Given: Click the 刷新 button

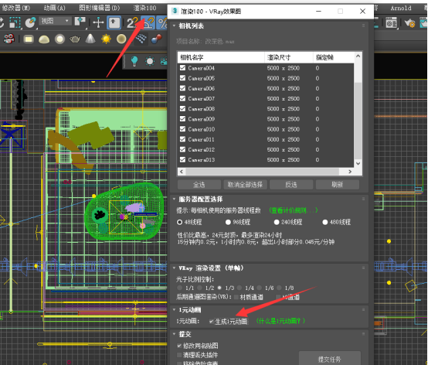Looking at the screenshot, I should click(x=337, y=185).
